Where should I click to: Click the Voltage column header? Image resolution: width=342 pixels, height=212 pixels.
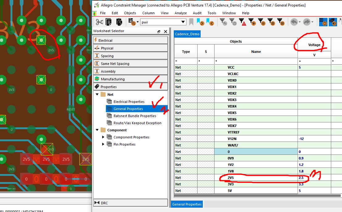(314, 45)
